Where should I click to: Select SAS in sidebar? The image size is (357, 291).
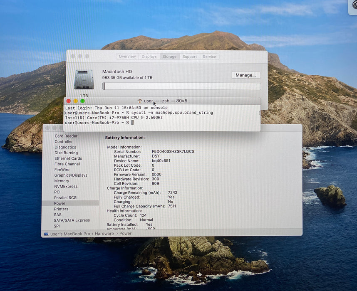pyautogui.click(x=57, y=215)
